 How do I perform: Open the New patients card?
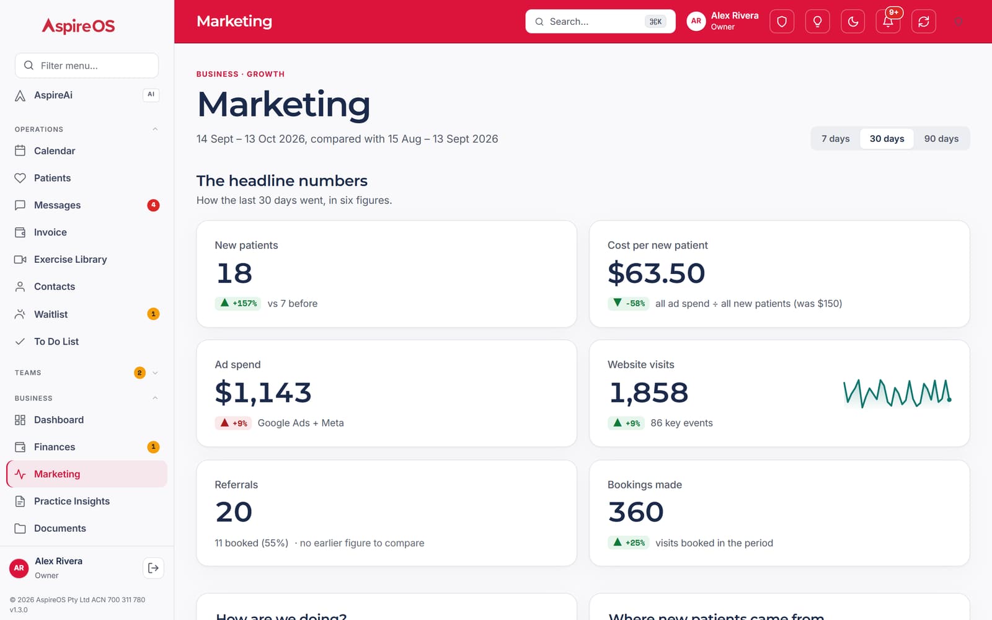point(386,274)
